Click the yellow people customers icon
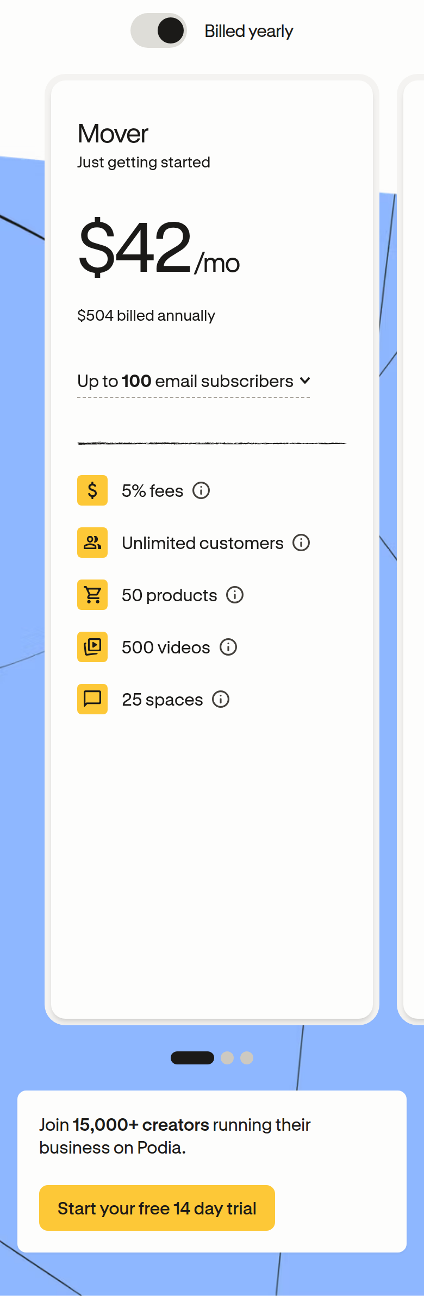Viewport: 424px width, 1296px height. (92, 543)
